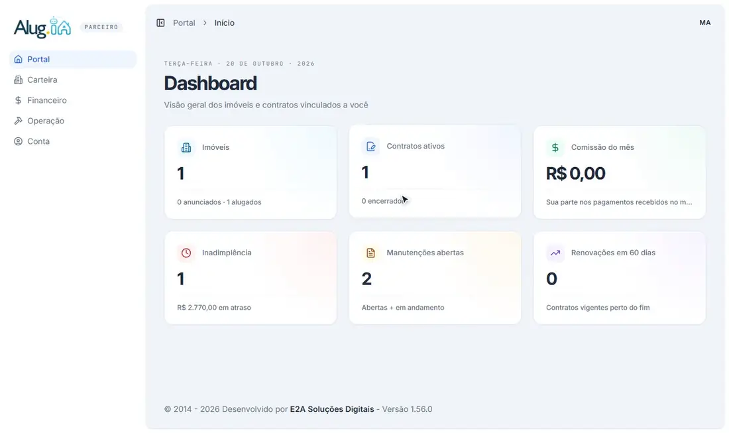This screenshot has width=729, height=433.
Task: Click the Conta user icon
Action: pyautogui.click(x=18, y=141)
